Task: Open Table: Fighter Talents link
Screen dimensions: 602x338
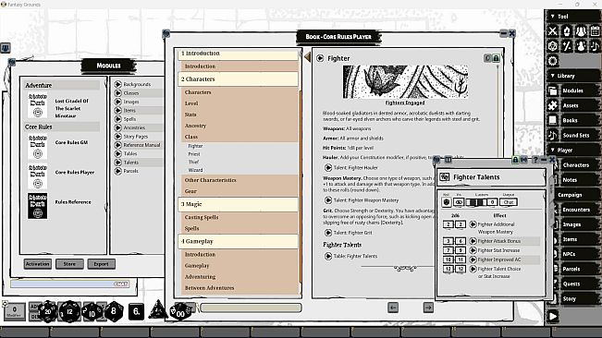Action: [x=350, y=256]
